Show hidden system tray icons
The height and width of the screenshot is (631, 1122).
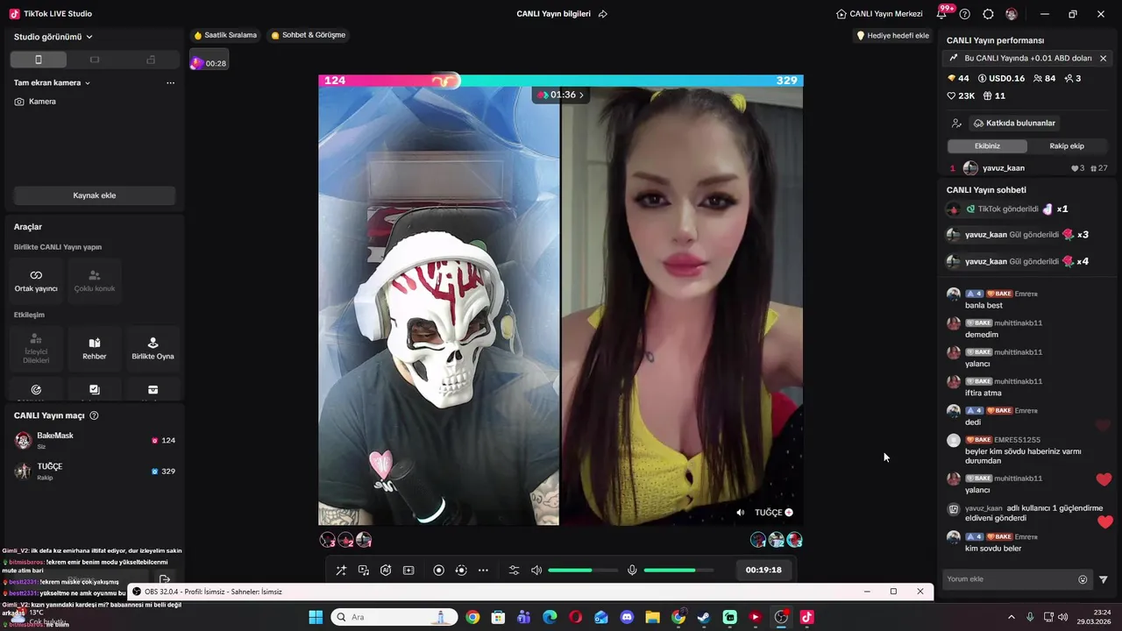(x=1012, y=617)
